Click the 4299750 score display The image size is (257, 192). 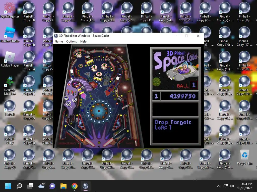point(180,96)
